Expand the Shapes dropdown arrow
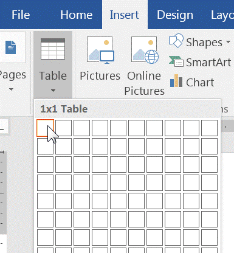This screenshot has height=253, width=234. pos(228,42)
